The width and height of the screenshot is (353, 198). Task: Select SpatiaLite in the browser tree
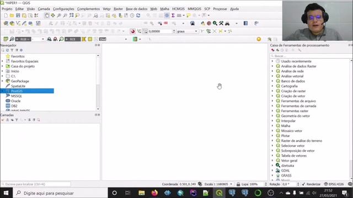pyautogui.click(x=18, y=86)
